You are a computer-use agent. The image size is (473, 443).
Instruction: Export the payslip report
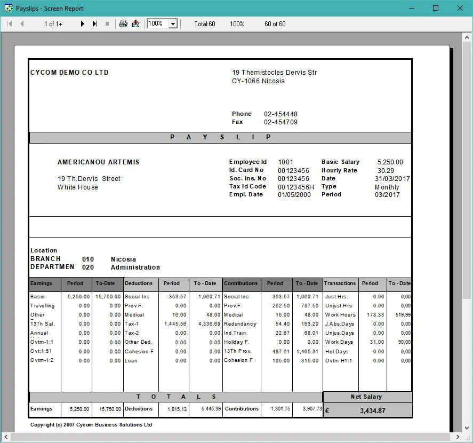pyautogui.click(x=136, y=23)
